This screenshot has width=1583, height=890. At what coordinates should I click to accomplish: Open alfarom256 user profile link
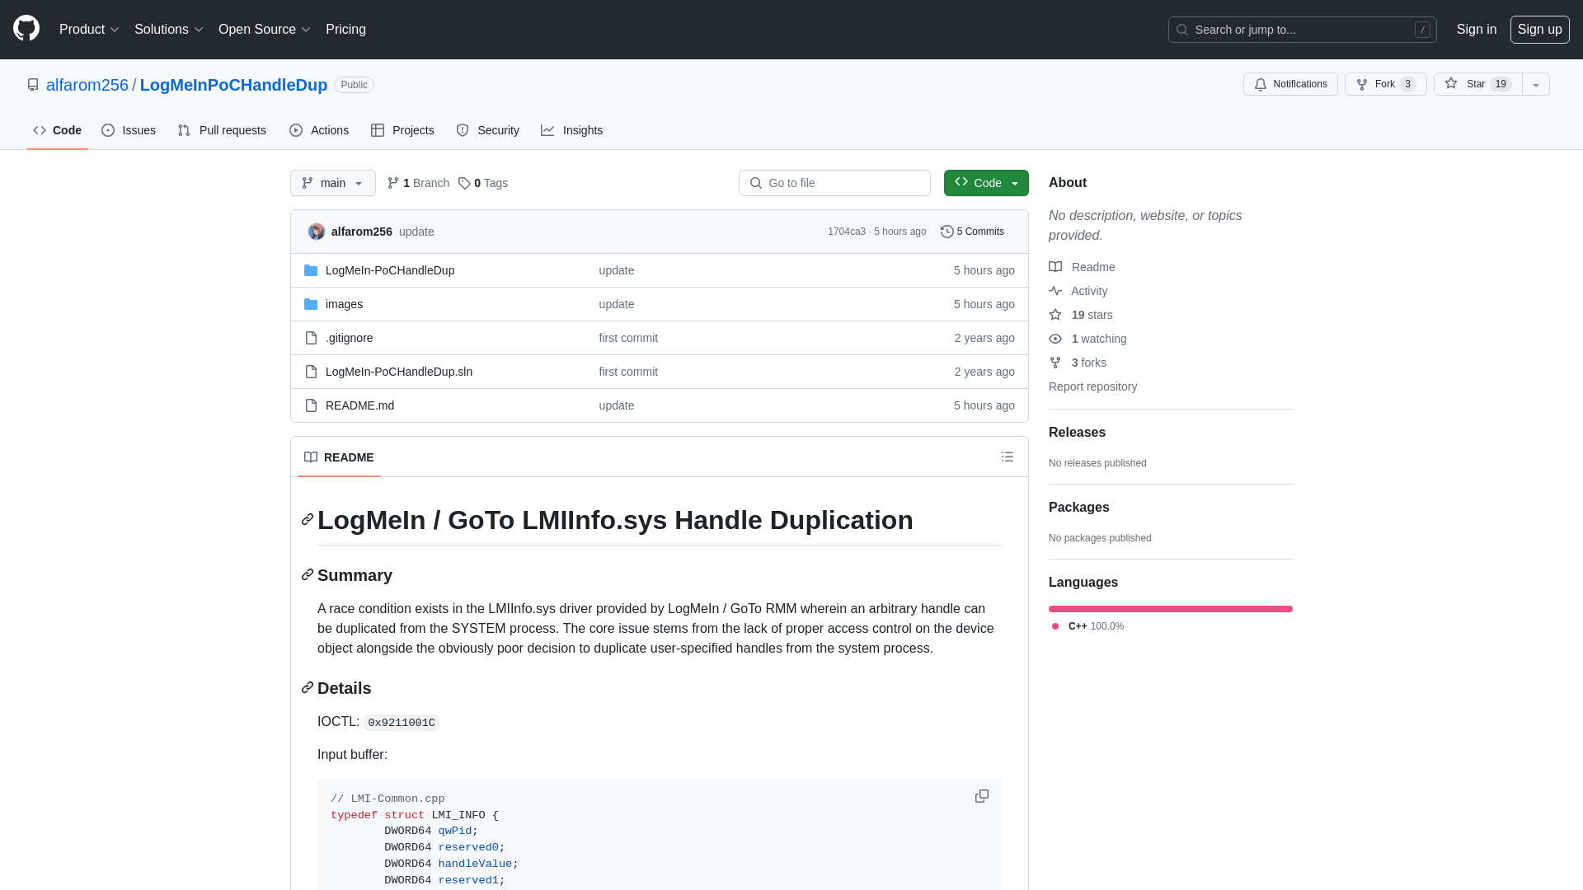pos(87,85)
